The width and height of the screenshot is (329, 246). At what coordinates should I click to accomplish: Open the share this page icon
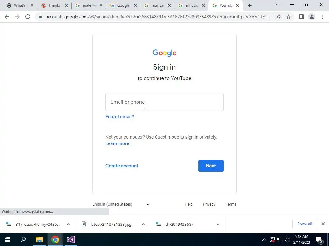pyautogui.click(x=278, y=17)
